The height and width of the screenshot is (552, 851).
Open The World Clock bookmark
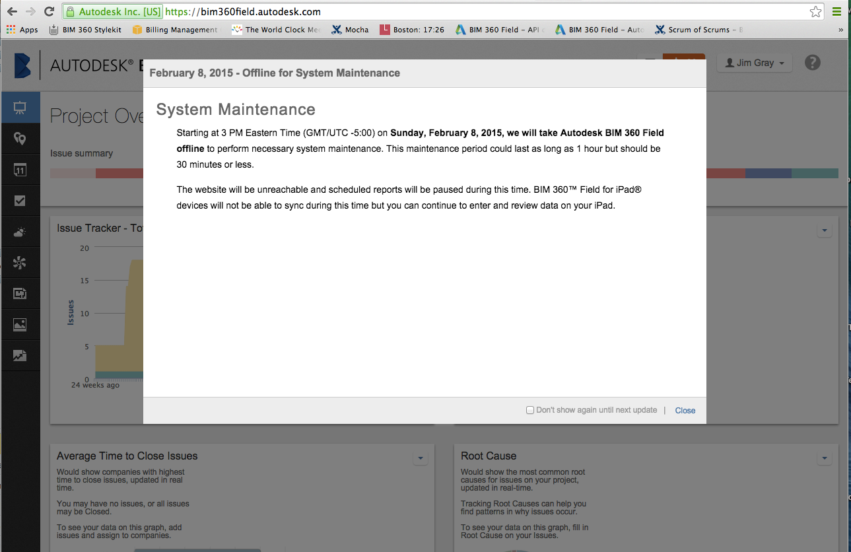coord(276,30)
